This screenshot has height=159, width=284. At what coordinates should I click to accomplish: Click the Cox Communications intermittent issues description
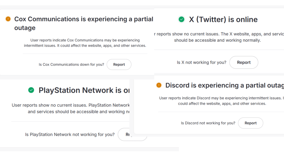click(85, 43)
